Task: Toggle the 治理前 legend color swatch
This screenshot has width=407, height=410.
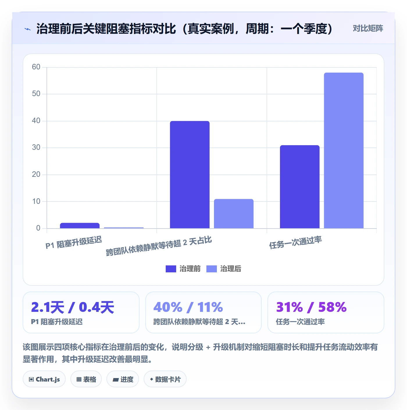Action: coord(171,269)
